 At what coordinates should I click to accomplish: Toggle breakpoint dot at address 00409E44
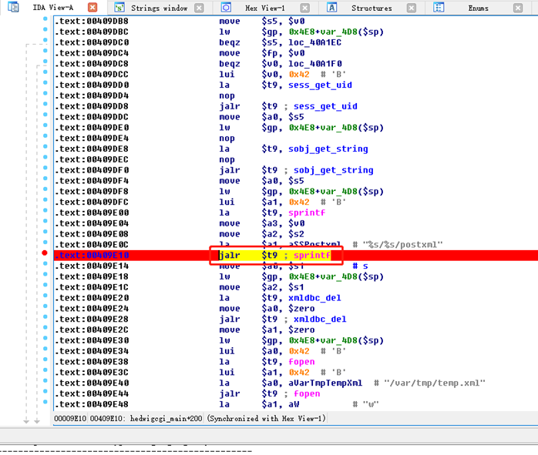point(45,391)
